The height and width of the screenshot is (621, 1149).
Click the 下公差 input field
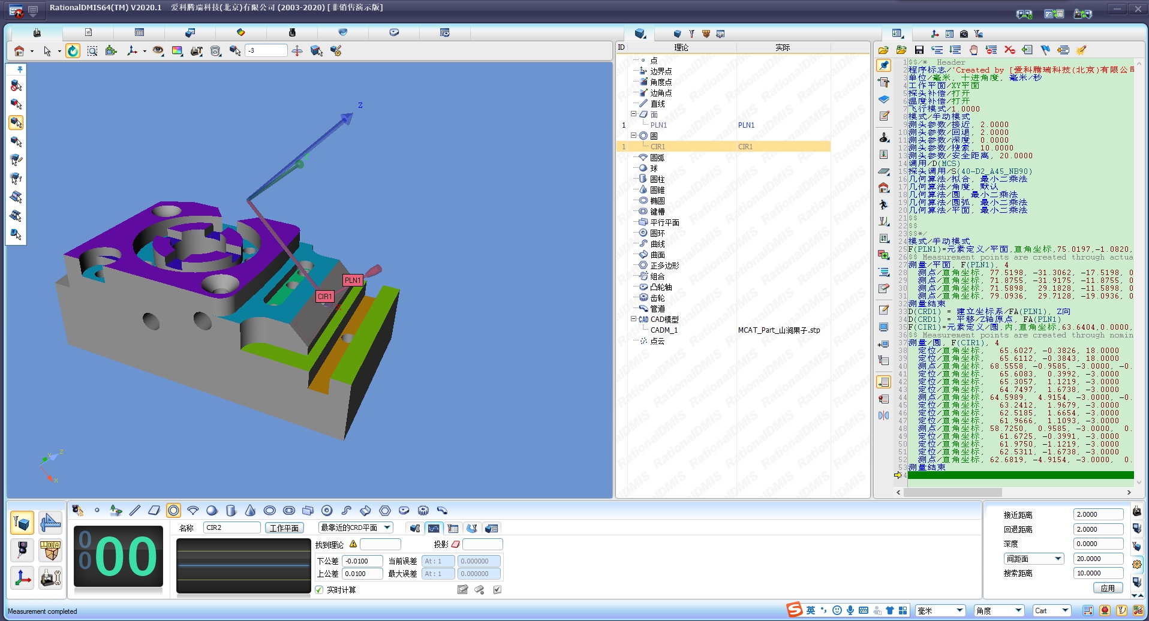point(362,561)
